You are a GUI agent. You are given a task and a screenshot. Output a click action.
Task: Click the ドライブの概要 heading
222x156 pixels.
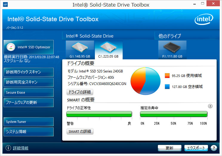pos(81,63)
